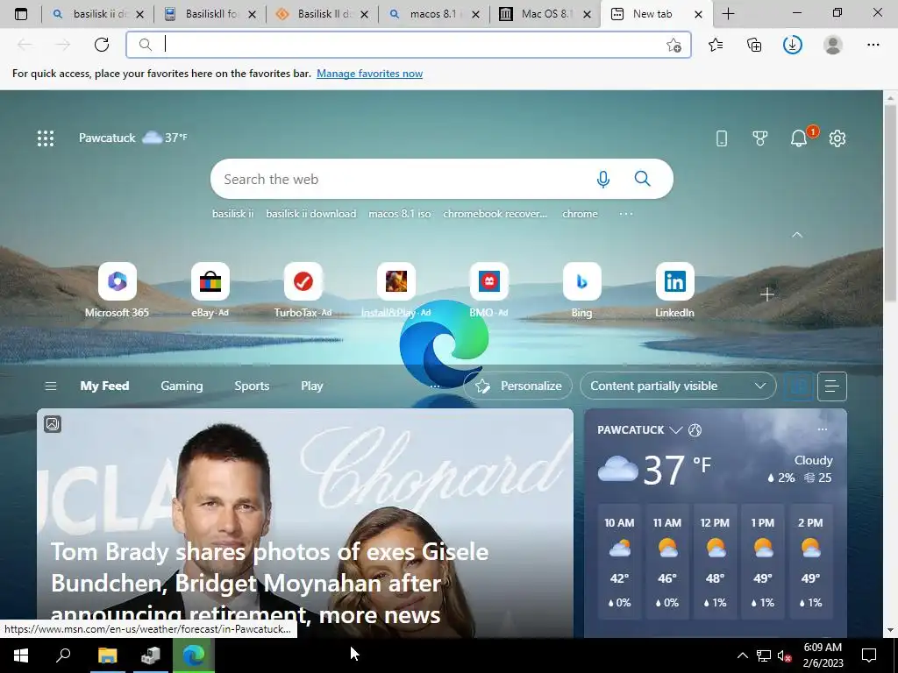Open the eBay quick link tile
Image resolution: width=898 pixels, height=673 pixels.
[210, 290]
